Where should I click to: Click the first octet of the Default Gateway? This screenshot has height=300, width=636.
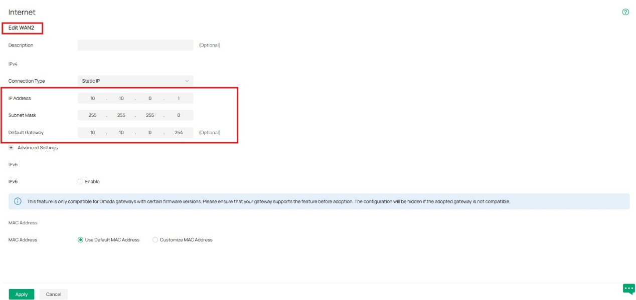(x=92, y=132)
